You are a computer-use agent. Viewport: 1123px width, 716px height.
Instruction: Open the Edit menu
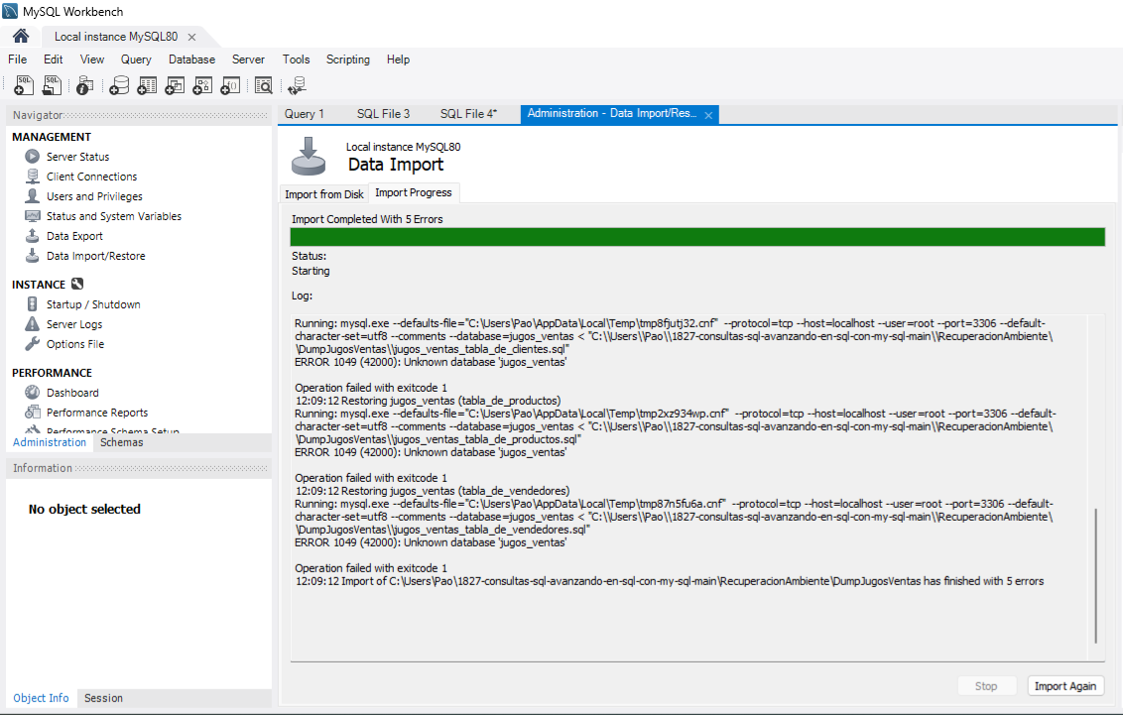point(53,60)
